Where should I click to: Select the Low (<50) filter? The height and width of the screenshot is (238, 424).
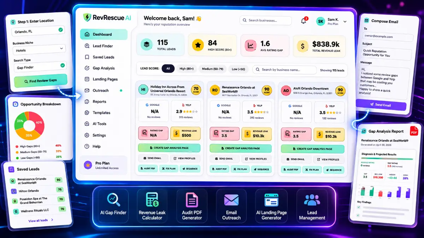pos(238,69)
